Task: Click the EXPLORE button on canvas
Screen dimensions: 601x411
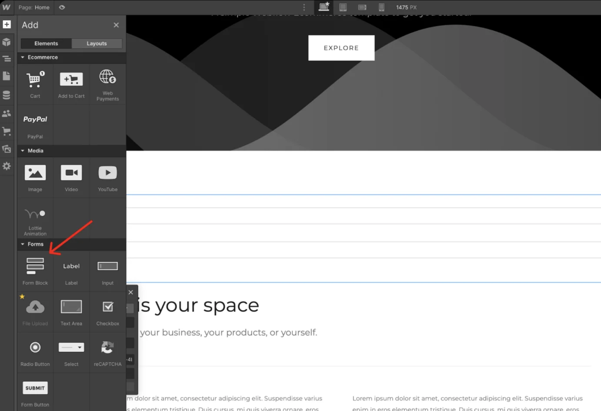Action: (341, 48)
